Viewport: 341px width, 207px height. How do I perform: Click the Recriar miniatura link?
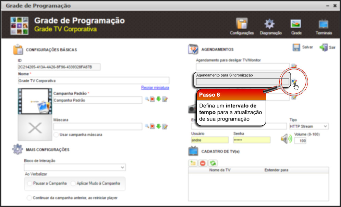(x=155, y=88)
